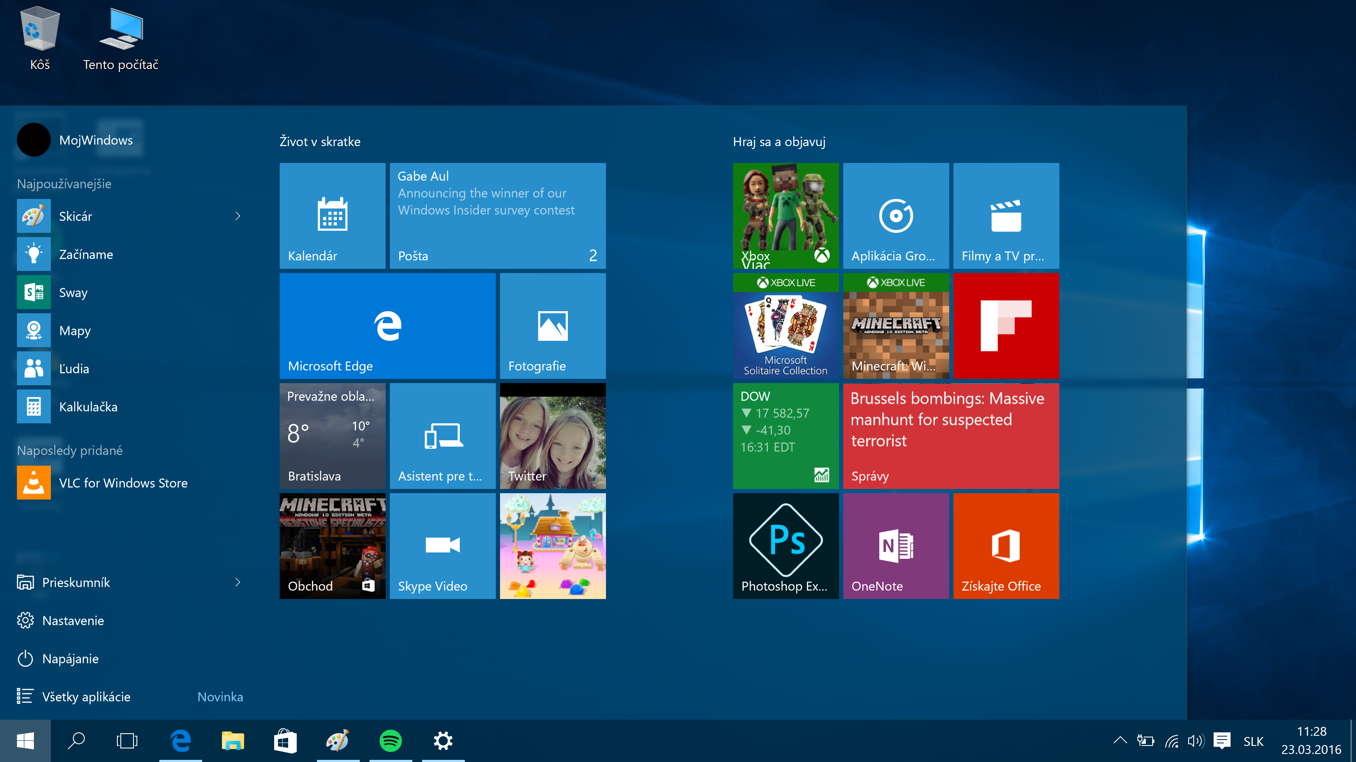This screenshot has width=1356, height=762.
Task: Click the Windows Start button
Action: tap(25, 741)
